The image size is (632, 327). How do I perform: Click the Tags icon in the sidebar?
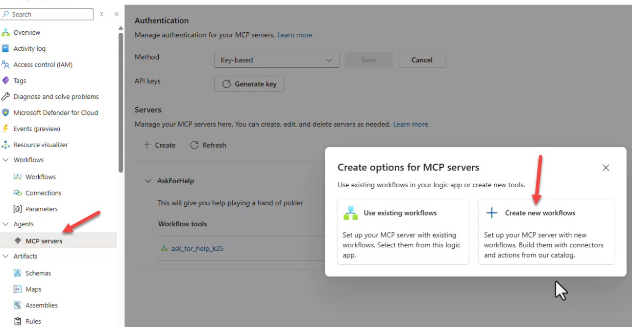[6, 80]
